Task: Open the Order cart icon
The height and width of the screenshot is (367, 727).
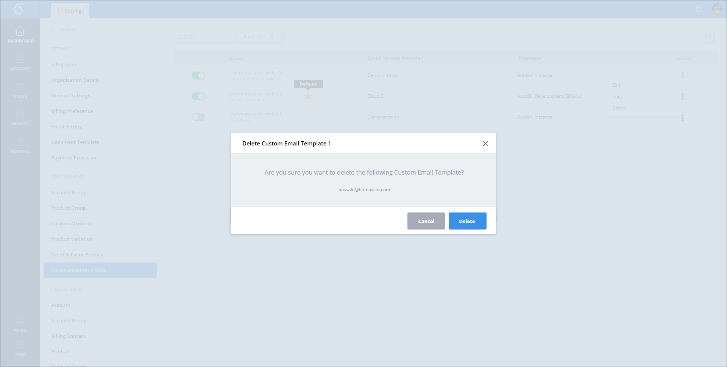Action: click(20, 86)
